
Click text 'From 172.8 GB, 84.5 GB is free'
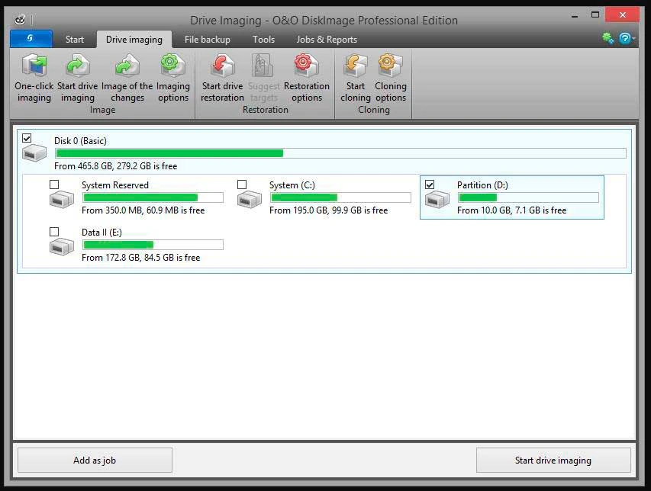point(140,258)
